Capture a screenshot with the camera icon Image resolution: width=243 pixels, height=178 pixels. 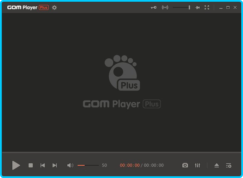[185, 165]
